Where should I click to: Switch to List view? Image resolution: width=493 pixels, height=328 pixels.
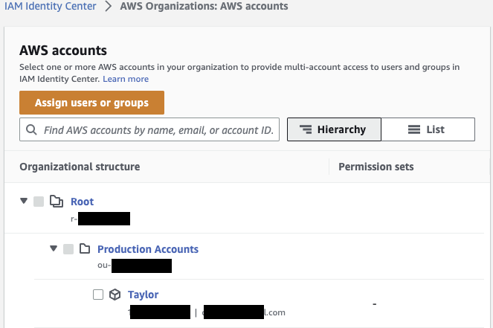point(428,129)
